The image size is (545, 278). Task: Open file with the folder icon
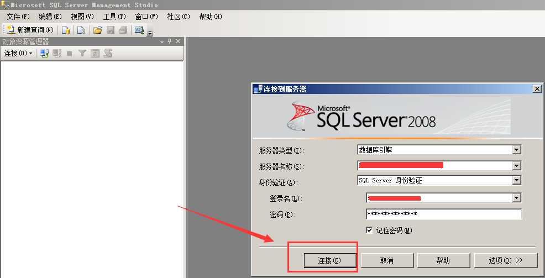[x=98, y=30]
